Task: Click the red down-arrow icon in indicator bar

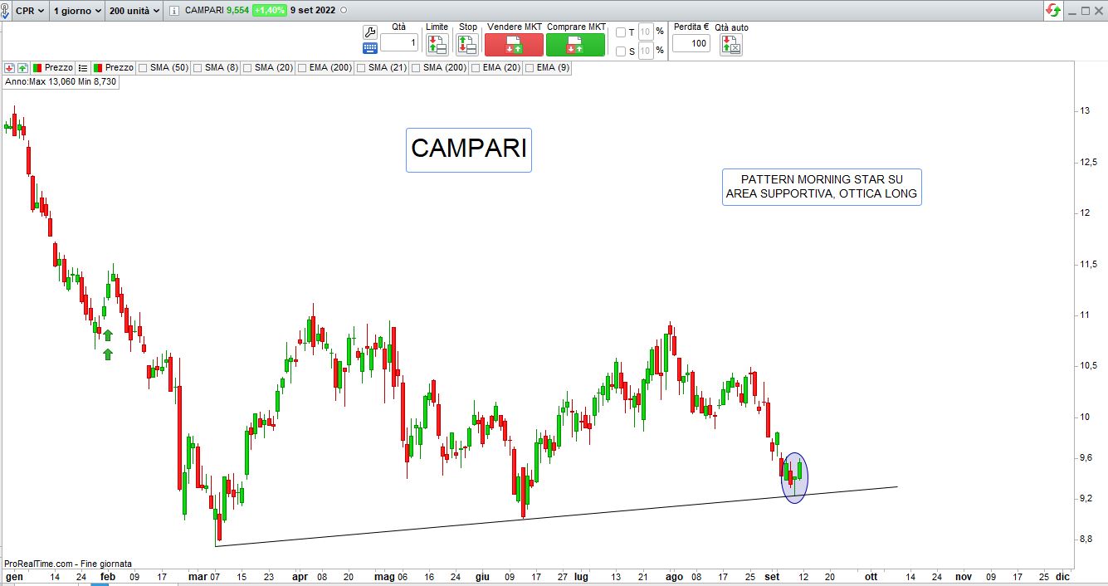Action: click(x=9, y=67)
